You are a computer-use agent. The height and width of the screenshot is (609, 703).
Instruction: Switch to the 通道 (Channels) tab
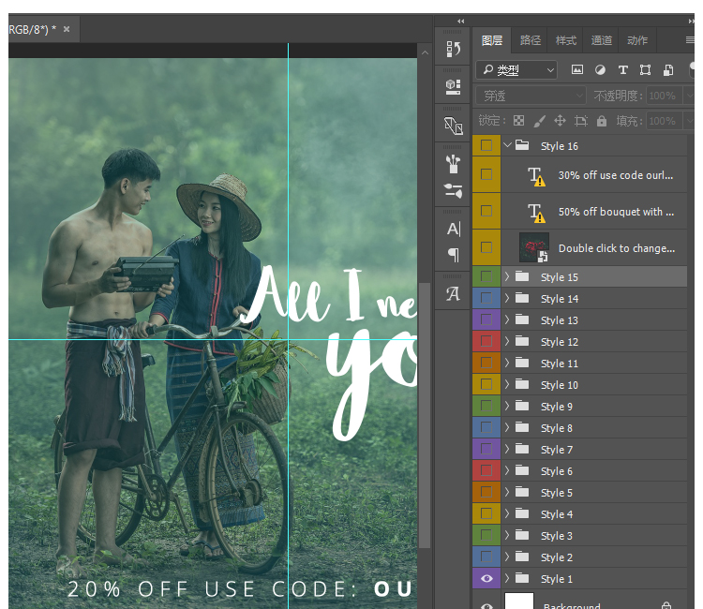coord(602,40)
